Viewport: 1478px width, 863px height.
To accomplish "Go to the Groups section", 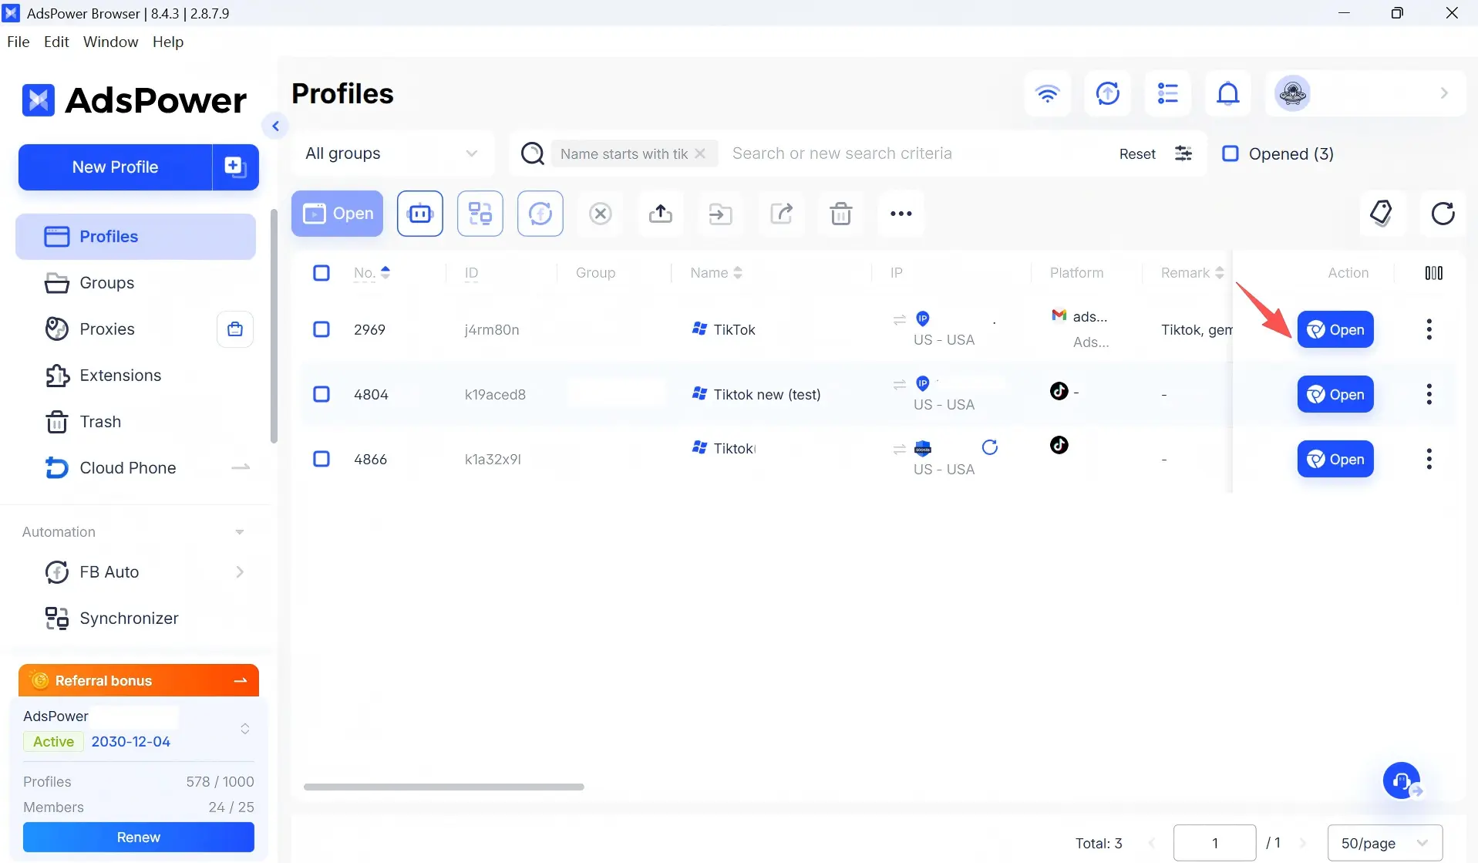I will tap(136, 283).
